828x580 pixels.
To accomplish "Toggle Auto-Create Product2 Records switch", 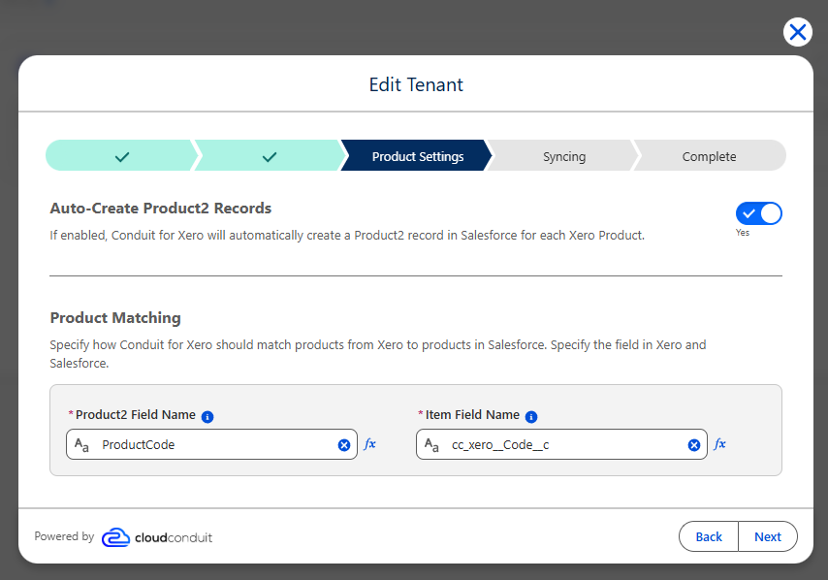I will coord(759,213).
